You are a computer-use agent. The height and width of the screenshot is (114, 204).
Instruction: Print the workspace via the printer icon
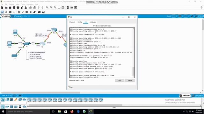(x=14, y=8)
